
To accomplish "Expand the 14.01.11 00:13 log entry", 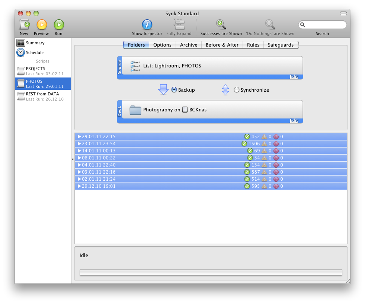I will tap(79, 151).
